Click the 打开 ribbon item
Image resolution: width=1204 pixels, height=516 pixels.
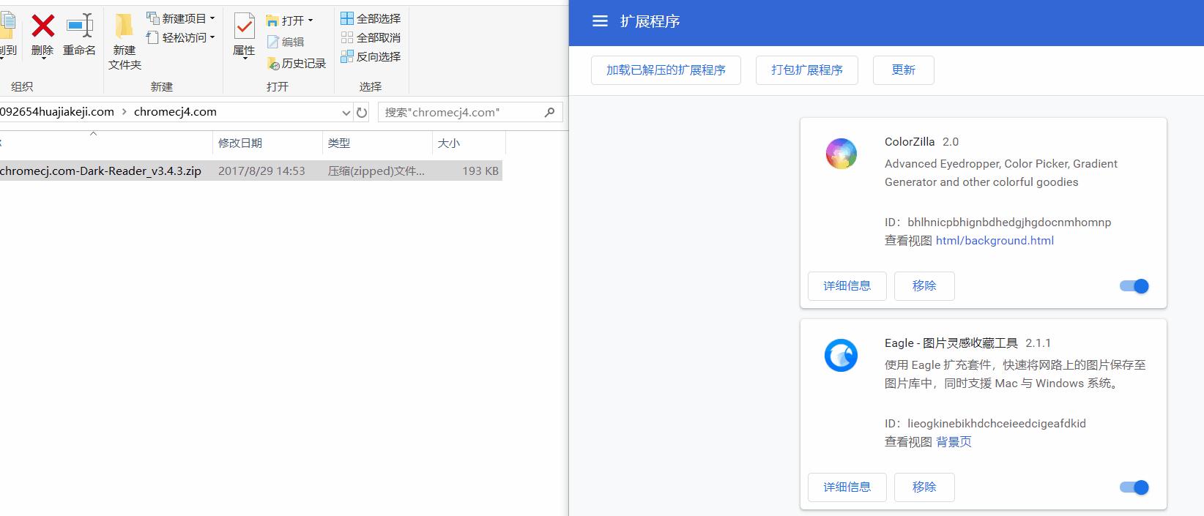[290, 20]
